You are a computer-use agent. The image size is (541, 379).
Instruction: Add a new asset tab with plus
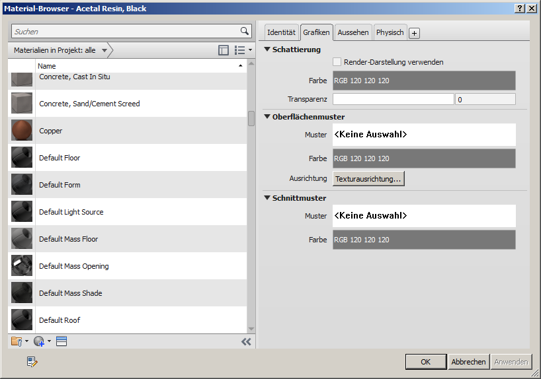coord(414,33)
